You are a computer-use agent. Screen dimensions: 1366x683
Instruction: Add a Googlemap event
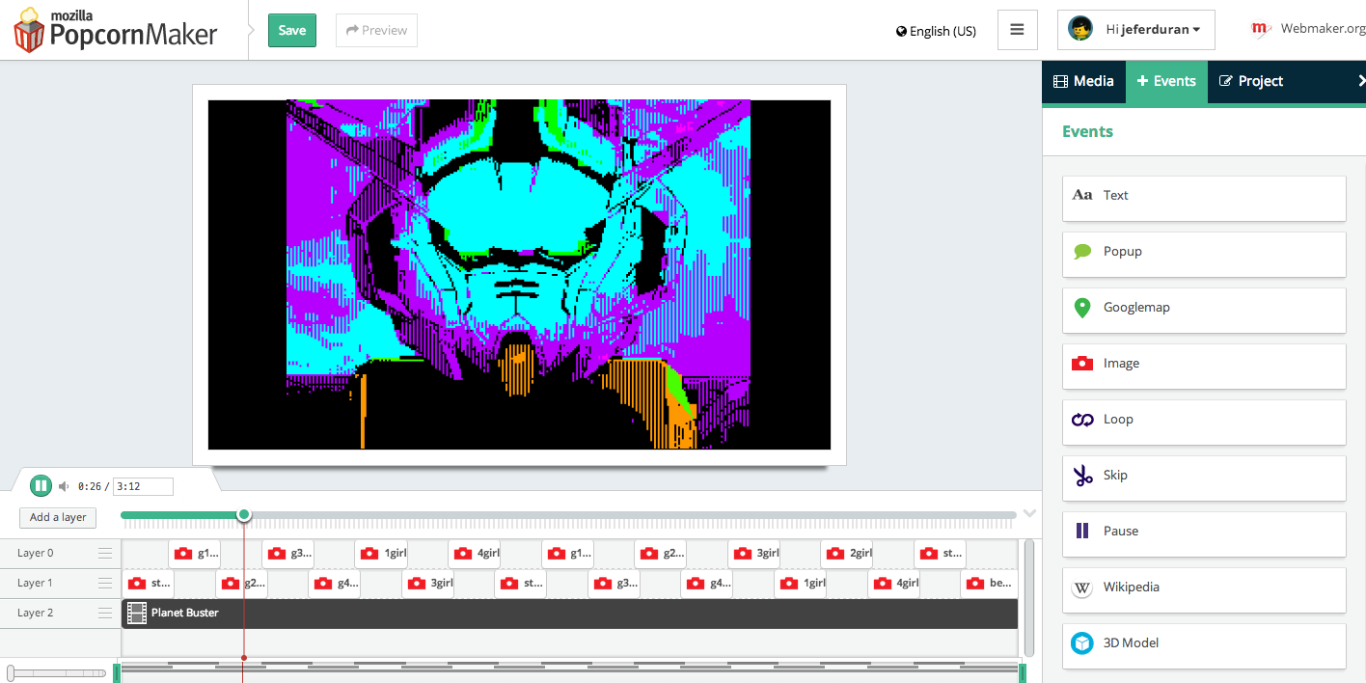click(1204, 310)
